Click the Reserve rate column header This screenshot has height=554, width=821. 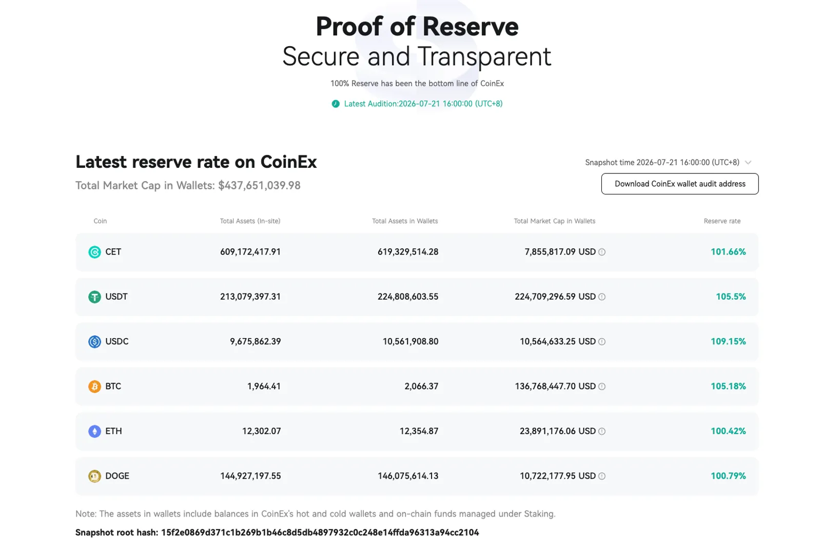pos(722,221)
